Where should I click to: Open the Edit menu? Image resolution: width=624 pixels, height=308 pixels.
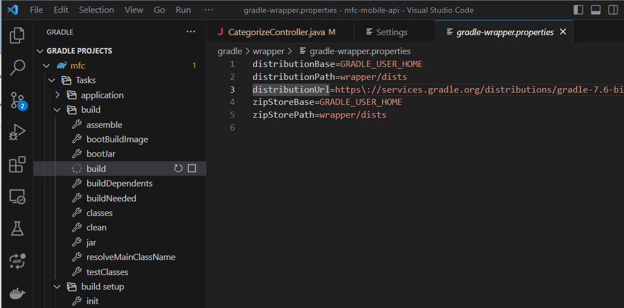coord(61,10)
